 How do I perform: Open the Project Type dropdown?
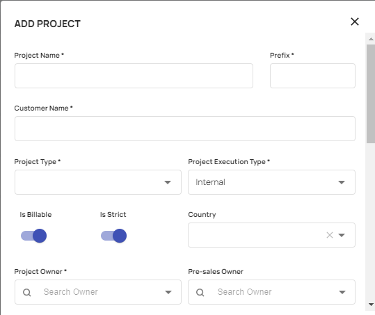[98, 182]
